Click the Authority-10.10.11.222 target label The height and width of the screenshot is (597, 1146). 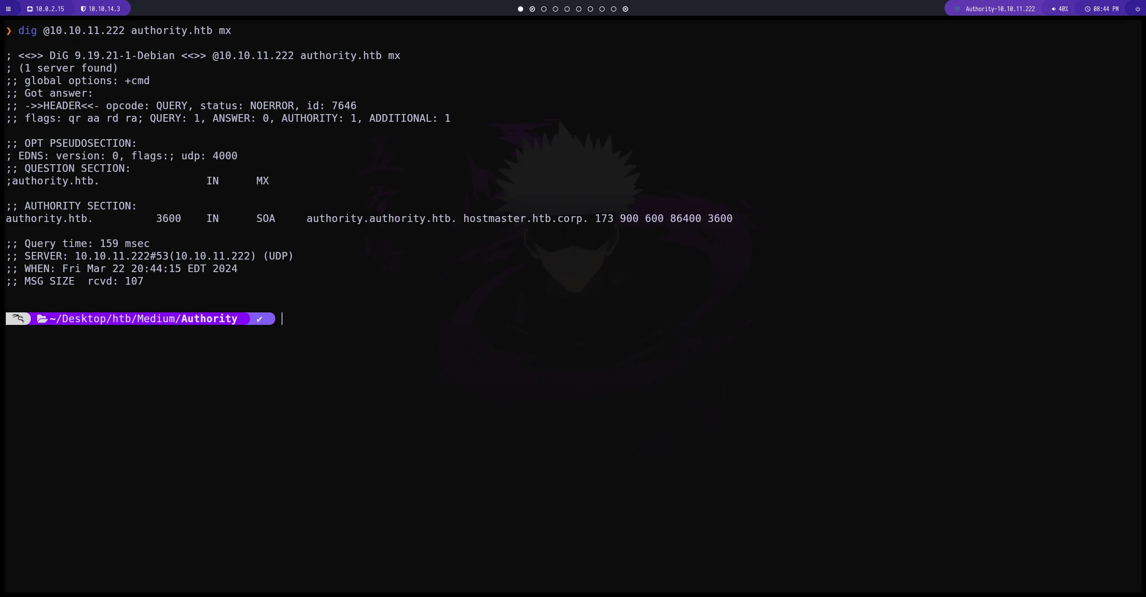coord(1000,9)
